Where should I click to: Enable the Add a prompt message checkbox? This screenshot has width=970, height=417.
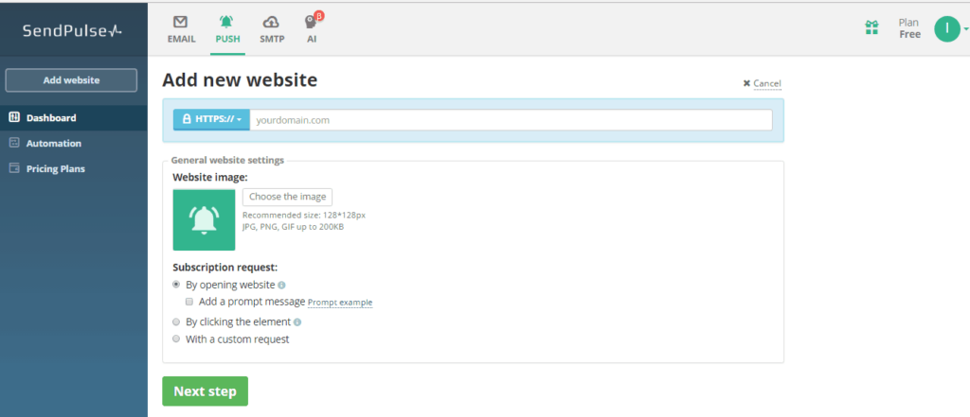[189, 302]
